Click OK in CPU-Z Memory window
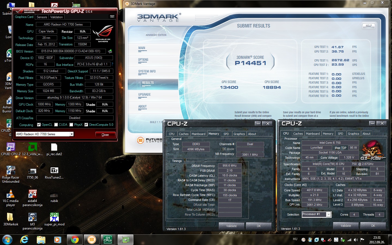Viewport: 392px width, 245px height. 259,226
